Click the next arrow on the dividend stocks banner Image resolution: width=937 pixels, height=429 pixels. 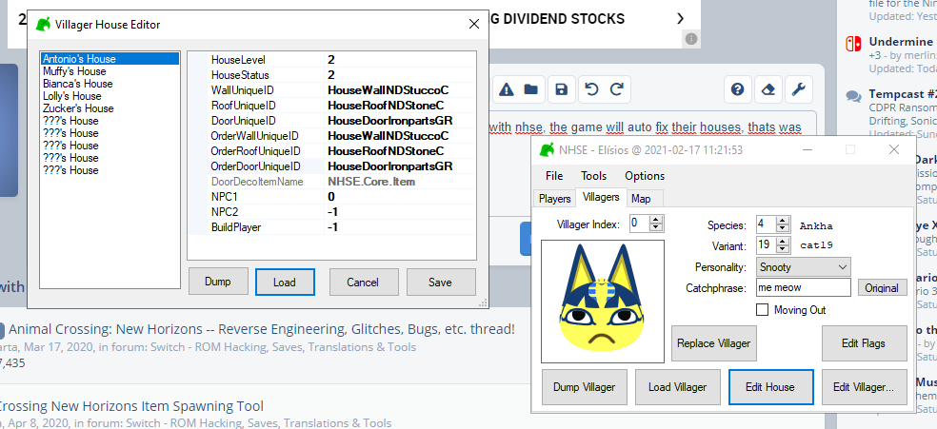(x=680, y=18)
